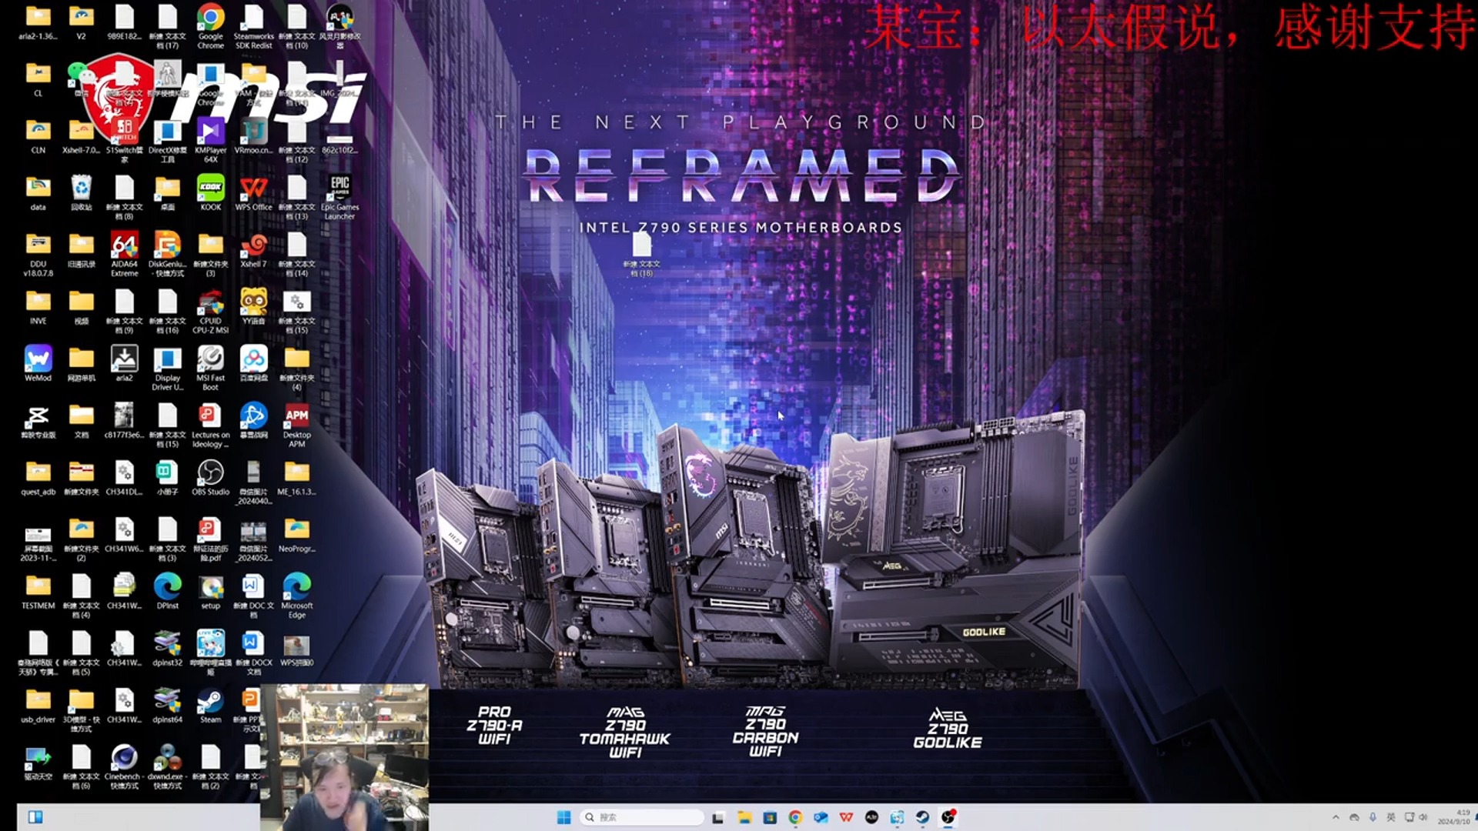The width and height of the screenshot is (1478, 831).
Task: Select the dpinst64 installer icon
Action: [x=167, y=705]
